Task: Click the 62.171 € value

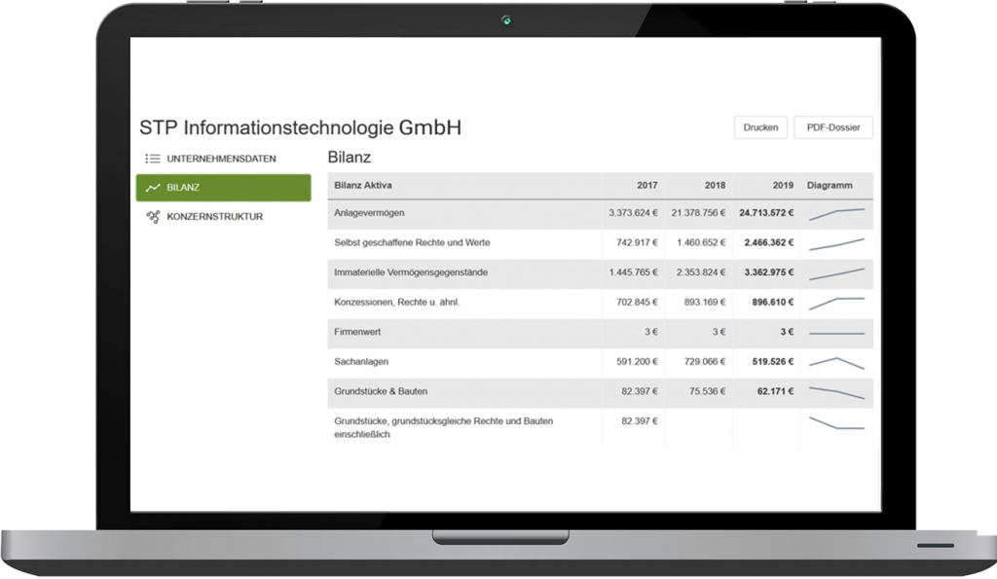Action: click(x=775, y=391)
